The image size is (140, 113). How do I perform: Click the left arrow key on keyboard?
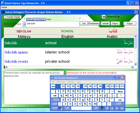pyautogui.click(x=117, y=108)
